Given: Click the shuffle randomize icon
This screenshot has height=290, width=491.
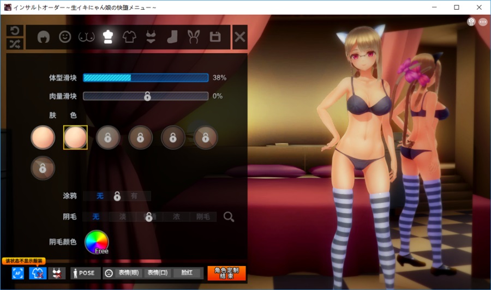Looking at the screenshot, I should [x=15, y=44].
